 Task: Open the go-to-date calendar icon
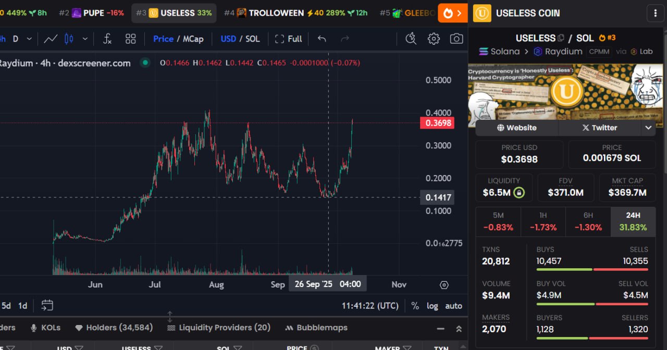click(47, 305)
